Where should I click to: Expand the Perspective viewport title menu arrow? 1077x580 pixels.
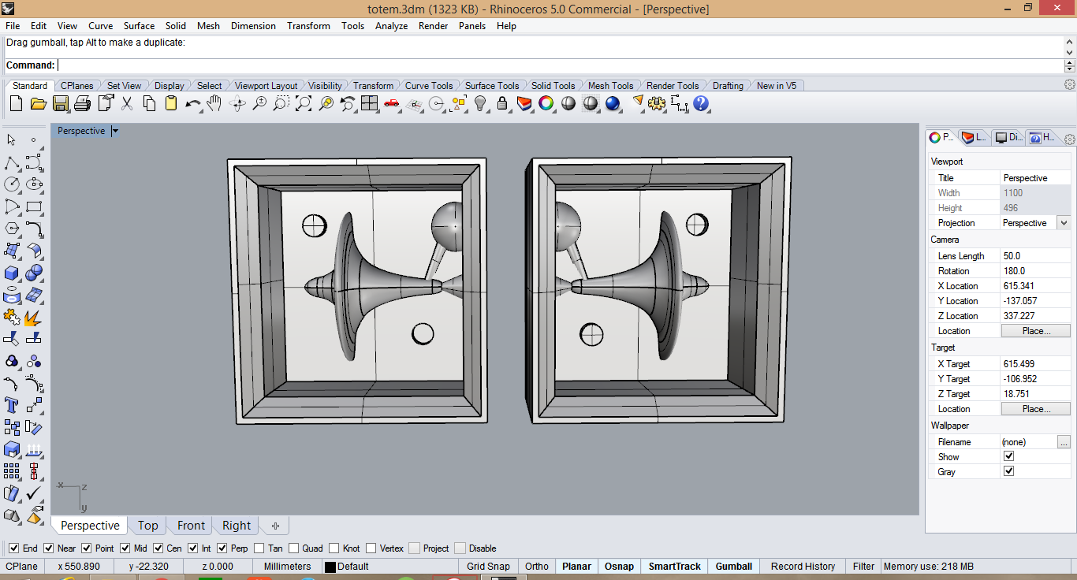point(115,132)
